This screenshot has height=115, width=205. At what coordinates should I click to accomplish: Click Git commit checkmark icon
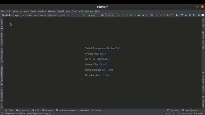[160, 15]
